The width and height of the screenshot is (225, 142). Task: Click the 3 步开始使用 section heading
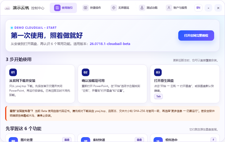tap(18, 59)
